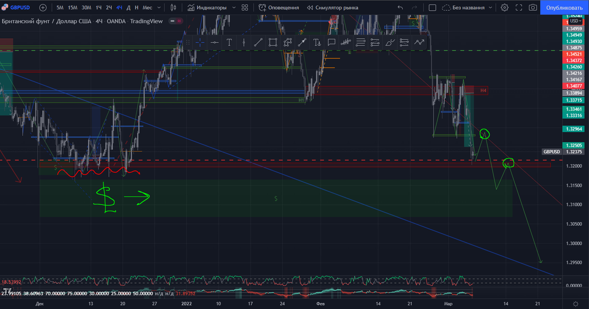Expand the timeframe dropdown arrow

[x=158, y=7]
